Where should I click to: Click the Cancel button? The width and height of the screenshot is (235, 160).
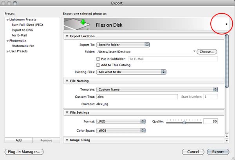[x=193, y=152]
